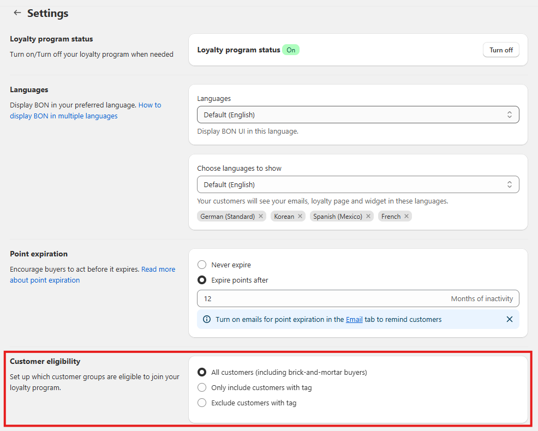The width and height of the screenshot is (538, 431).
Task: Expand the Choose languages to show dropdown
Action: click(x=357, y=185)
